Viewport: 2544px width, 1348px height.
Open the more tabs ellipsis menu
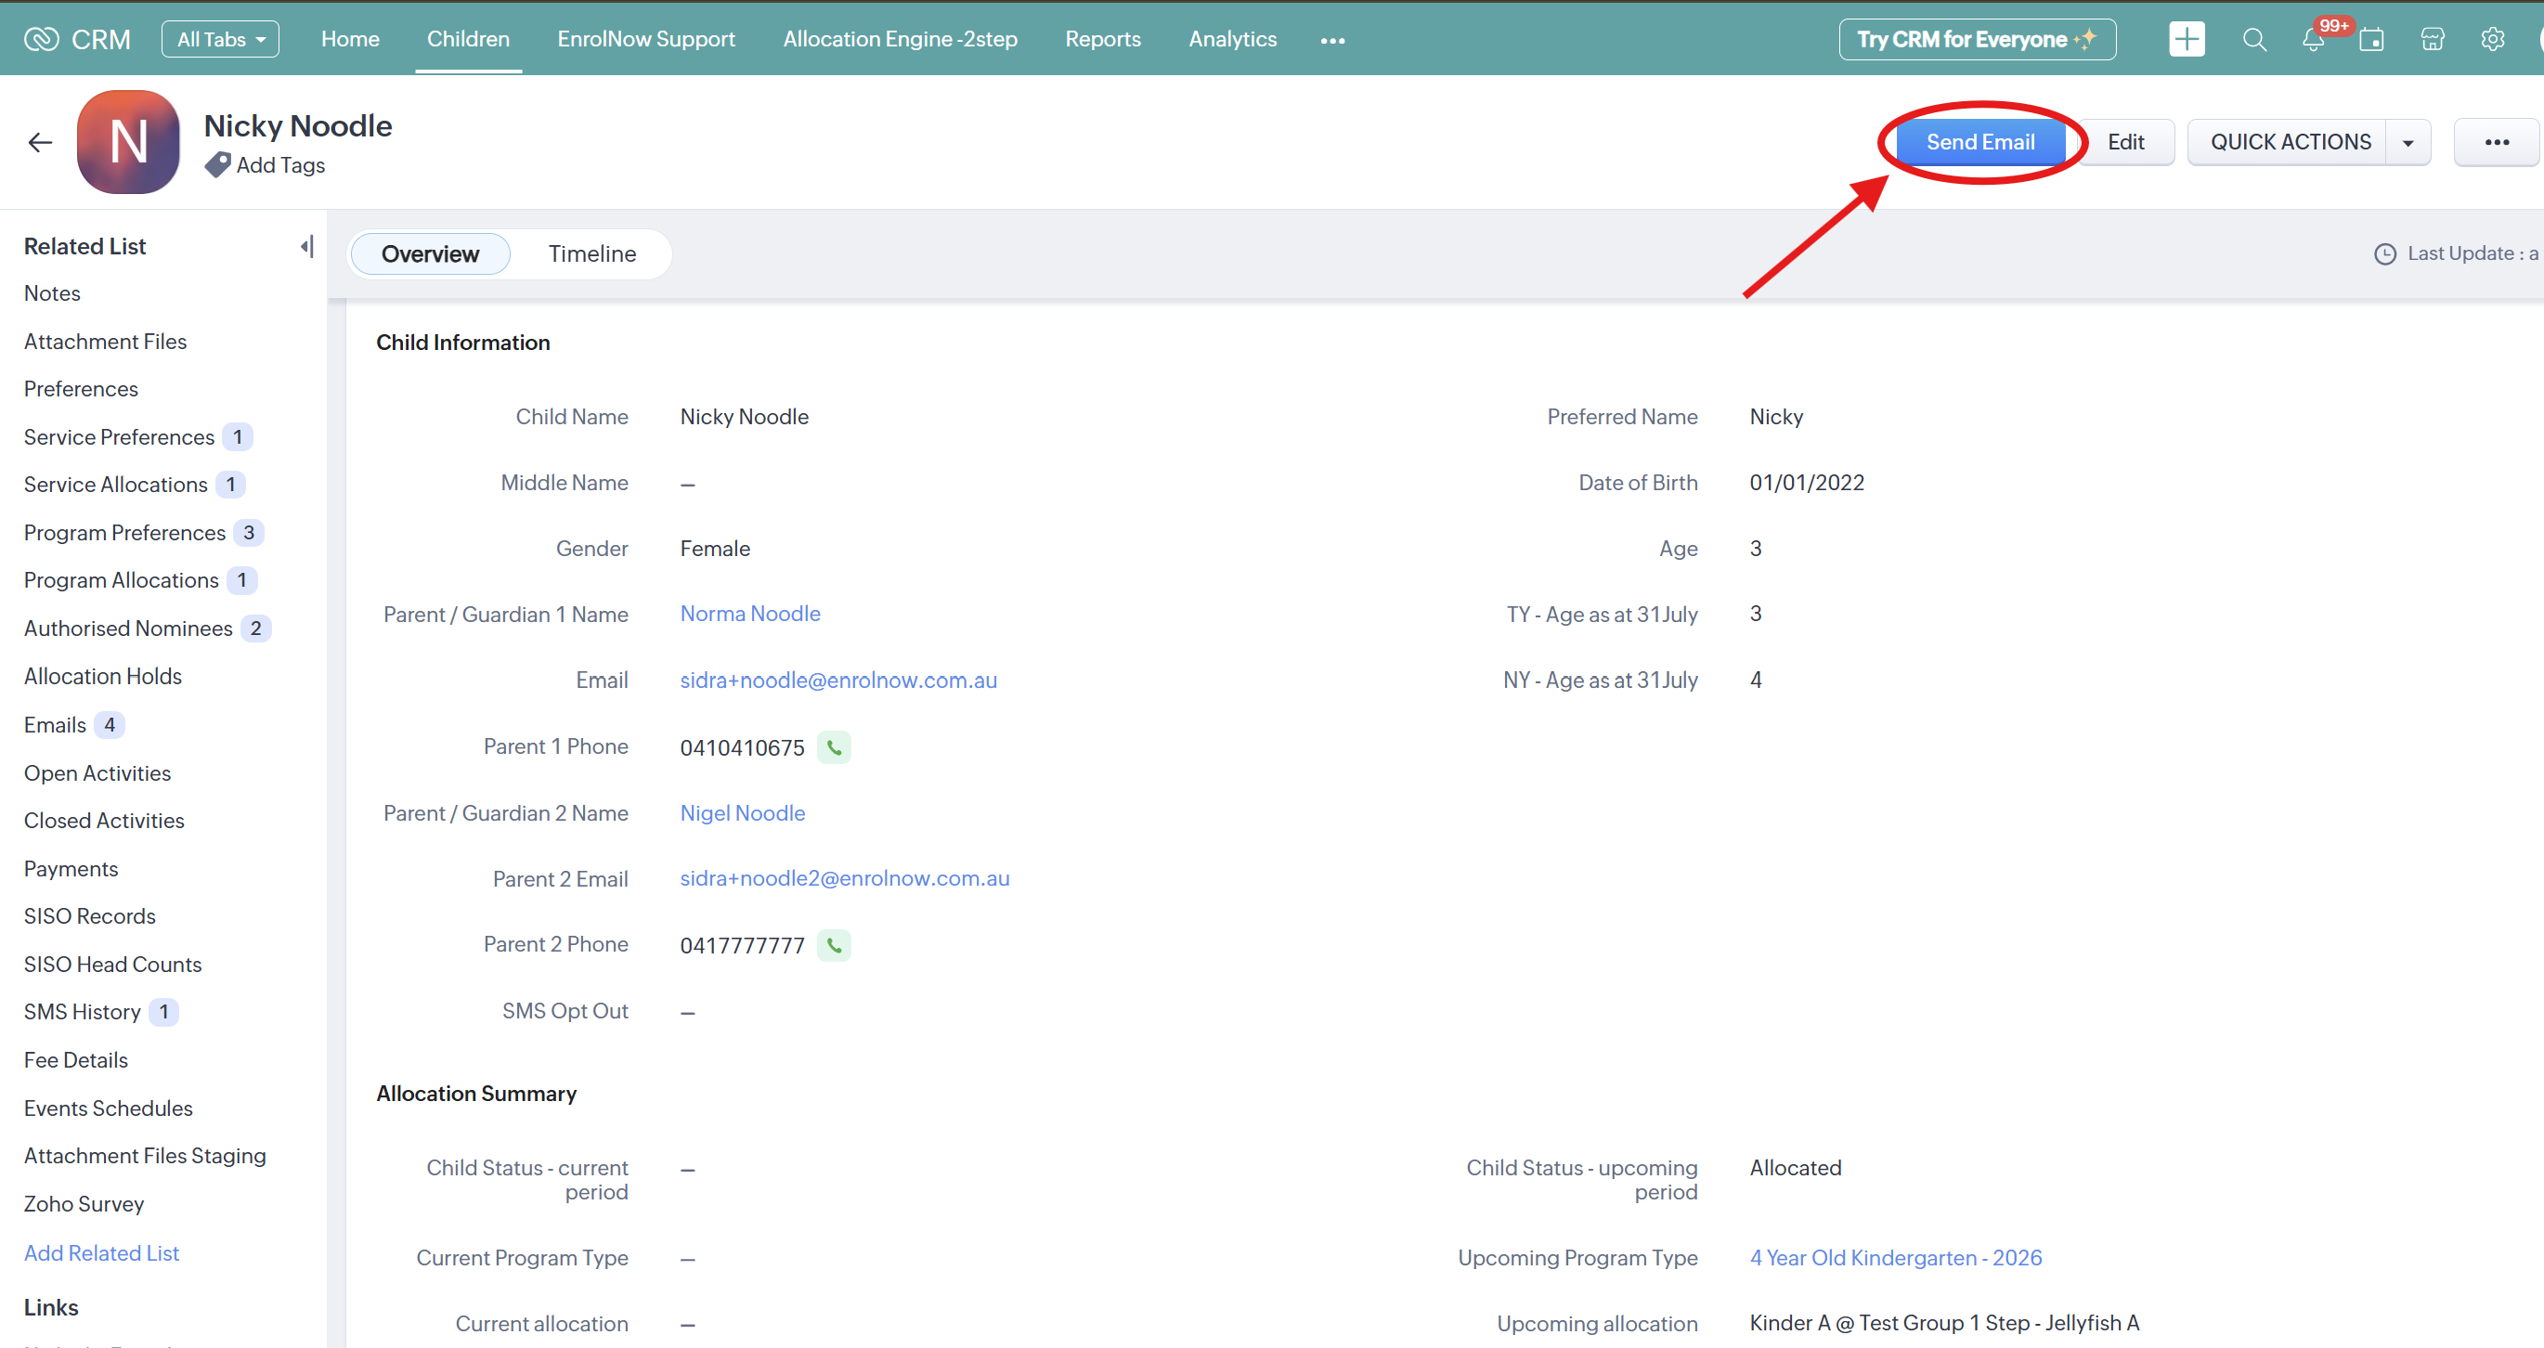coord(1332,41)
